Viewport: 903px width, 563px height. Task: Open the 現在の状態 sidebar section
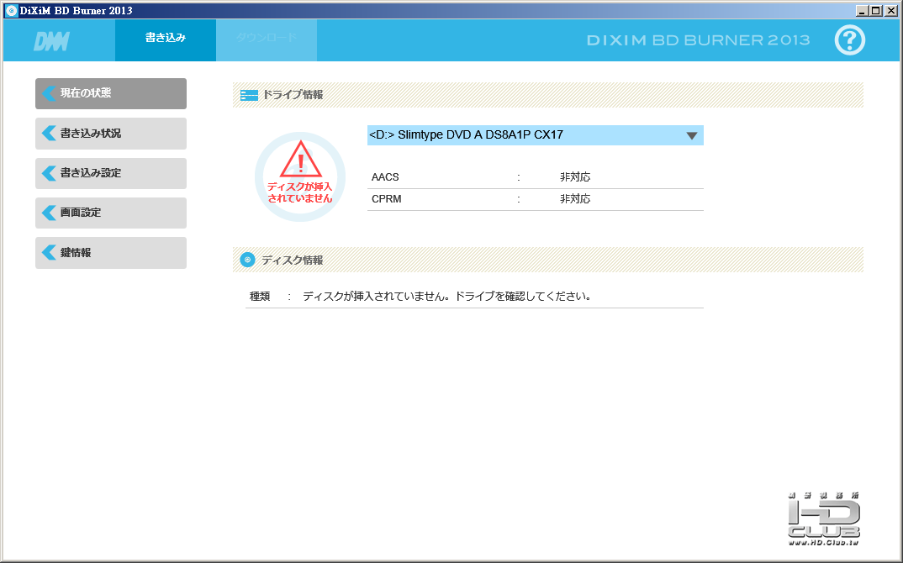tap(111, 93)
